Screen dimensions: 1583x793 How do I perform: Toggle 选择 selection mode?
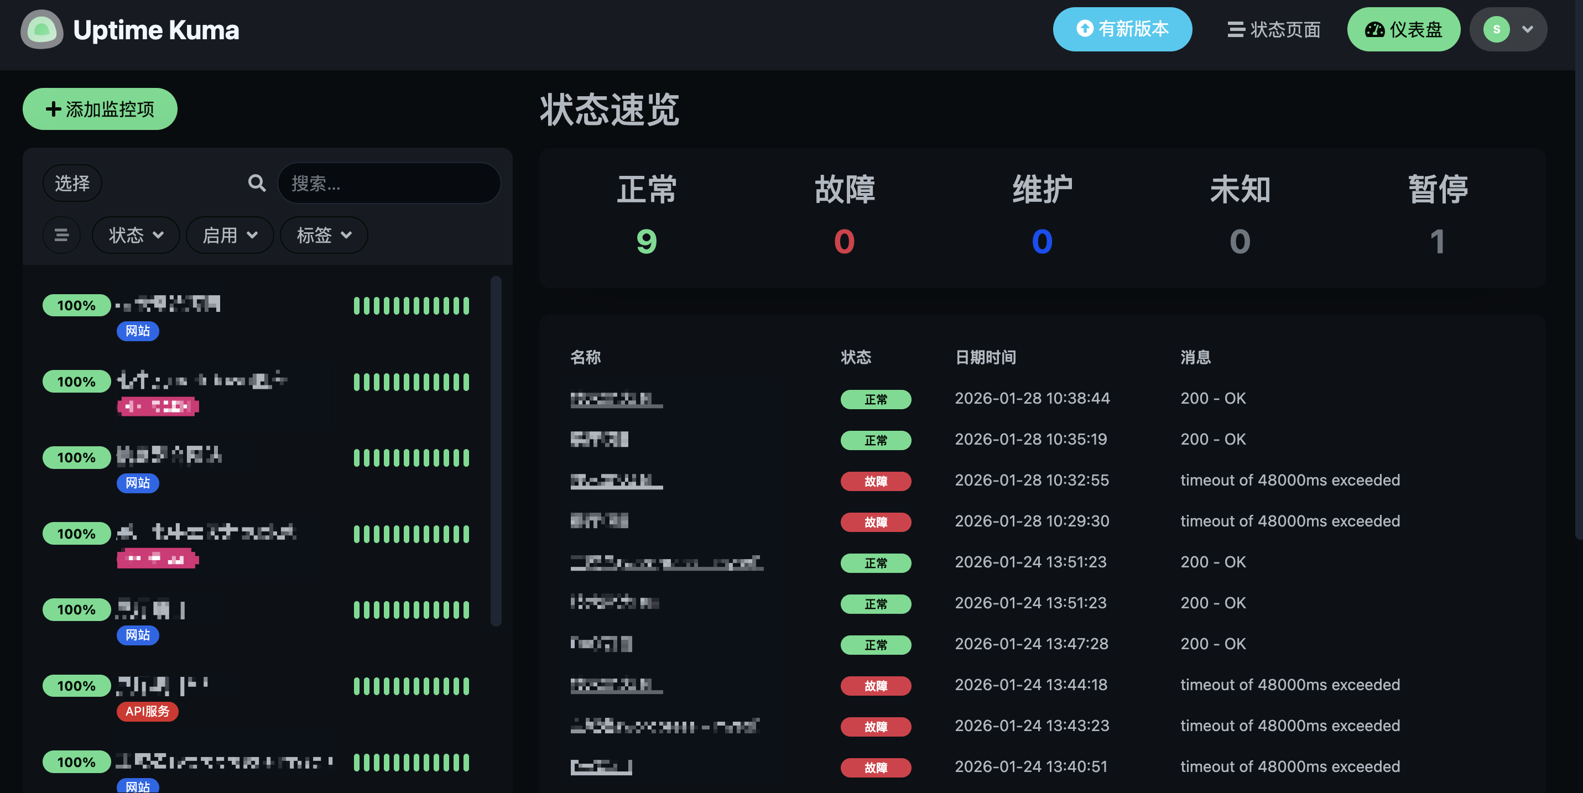point(72,183)
